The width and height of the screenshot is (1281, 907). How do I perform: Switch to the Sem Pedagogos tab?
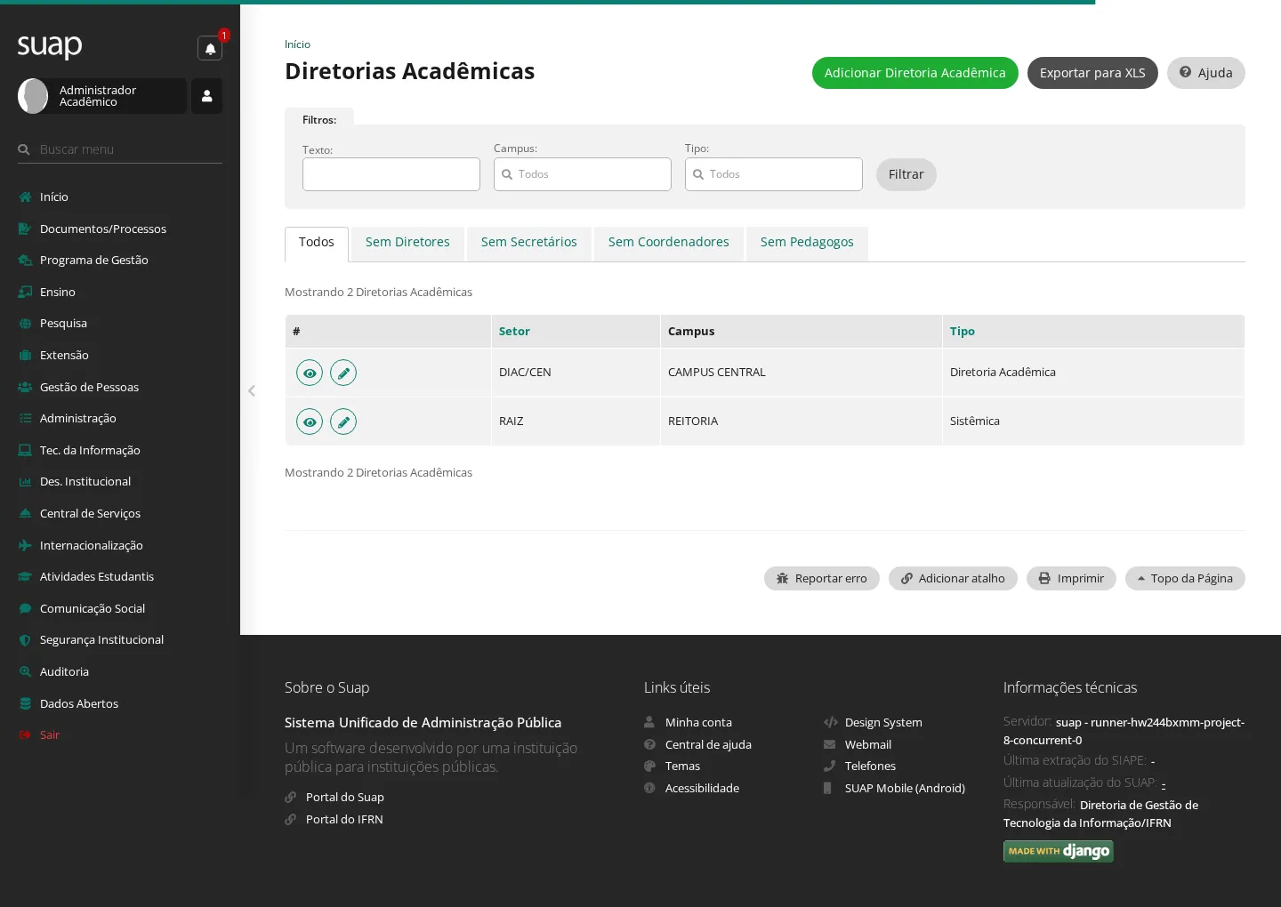[807, 243]
